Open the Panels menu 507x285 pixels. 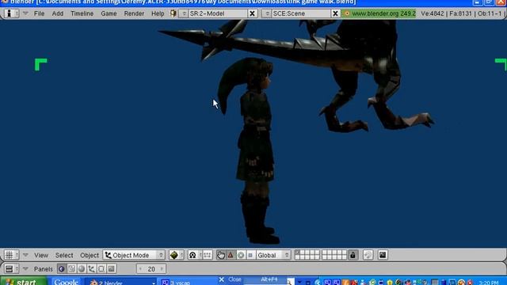tap(44, 269)
